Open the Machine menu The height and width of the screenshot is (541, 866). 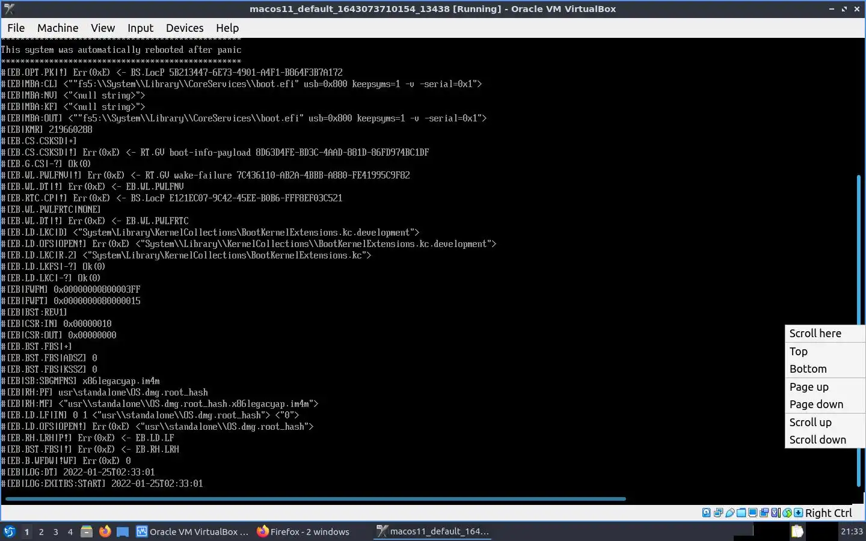[x=58, y=28]
